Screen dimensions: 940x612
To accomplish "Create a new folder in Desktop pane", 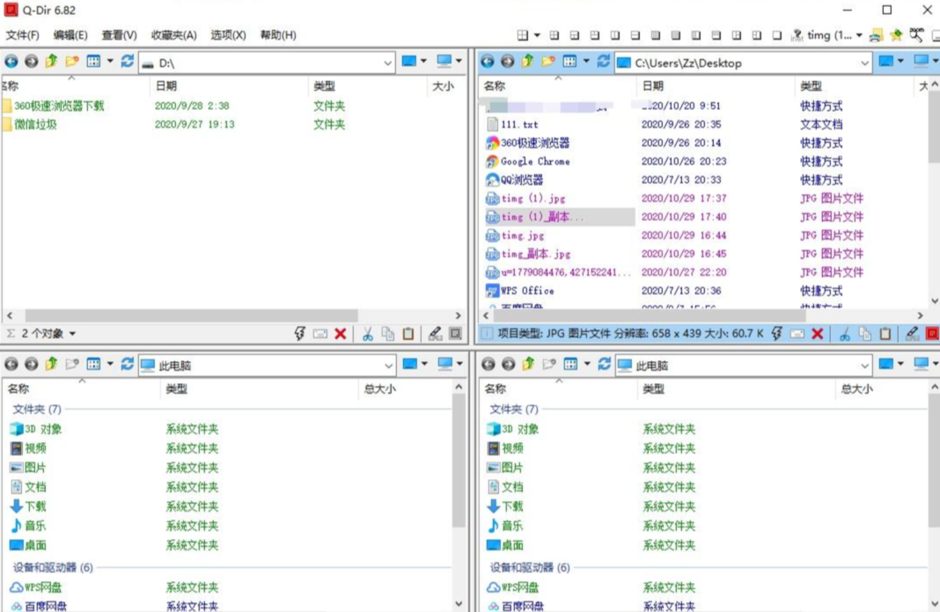I will 548,62.
